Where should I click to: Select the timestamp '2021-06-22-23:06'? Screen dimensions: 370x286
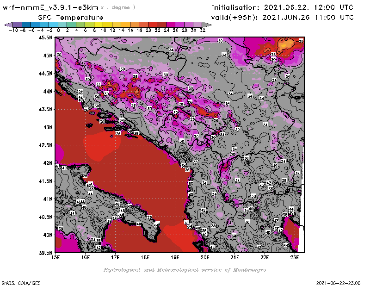coord(338,283)
